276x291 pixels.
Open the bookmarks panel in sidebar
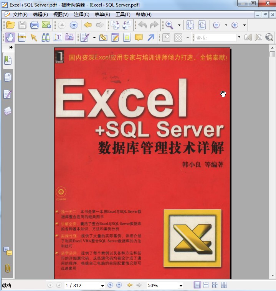click(x=8, y=60)
